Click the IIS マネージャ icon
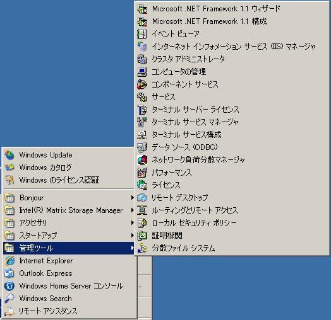The height and width of the screenshot is (320, 331). [x=142, y=47]
